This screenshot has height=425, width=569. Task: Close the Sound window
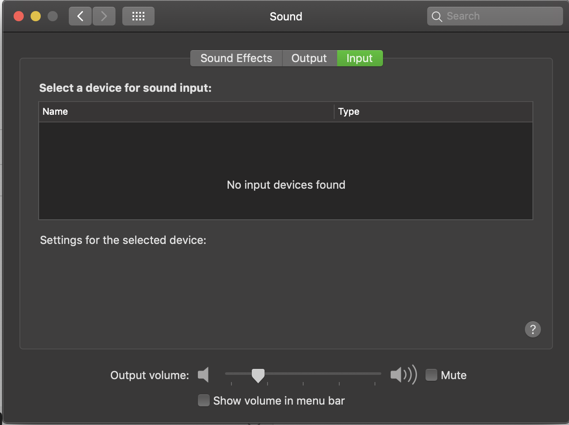19,17
